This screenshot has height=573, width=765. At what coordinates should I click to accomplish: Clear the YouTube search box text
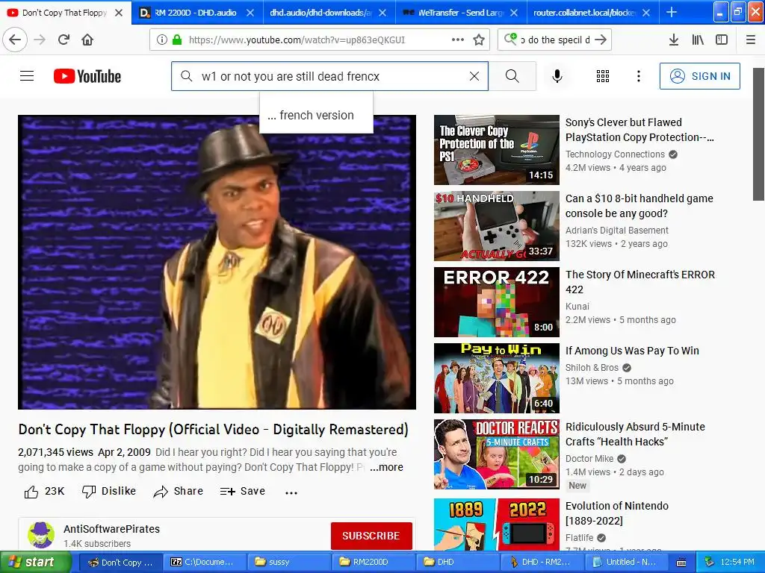[x=474, y=76]
